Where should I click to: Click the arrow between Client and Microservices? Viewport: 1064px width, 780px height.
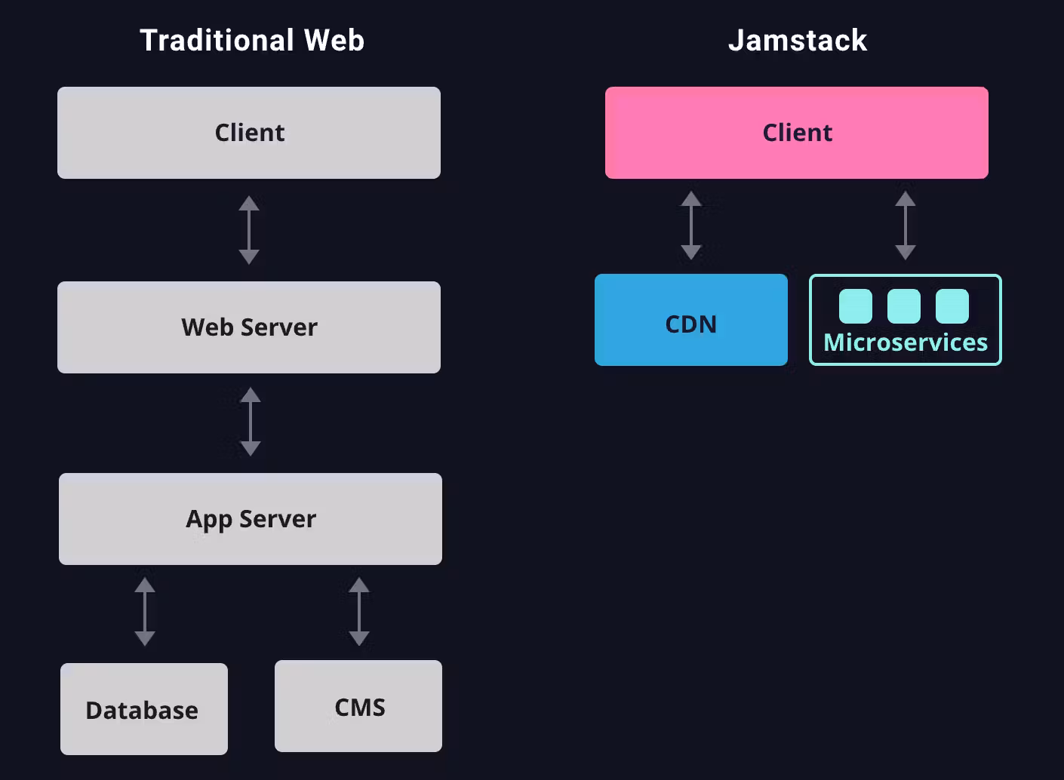tap(906, 225)
